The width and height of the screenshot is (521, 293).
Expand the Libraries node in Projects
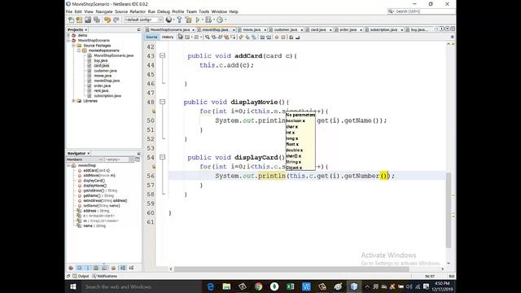(x=74, y=101)
